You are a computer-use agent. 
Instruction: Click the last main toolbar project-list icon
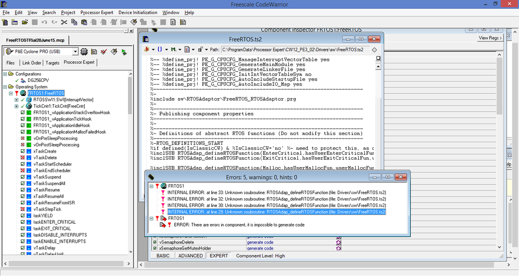pos(183,22)
